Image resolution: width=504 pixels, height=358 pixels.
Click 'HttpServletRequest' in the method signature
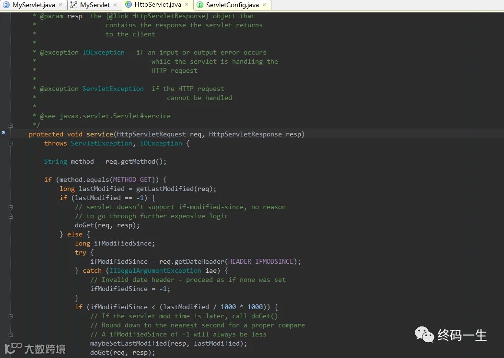click(x=151, y=134)
